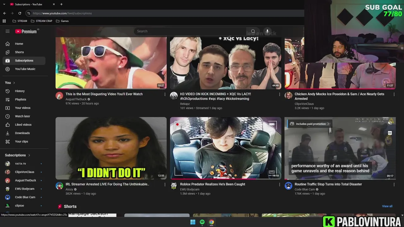The width and height of the screenshot is (404, 227).
Task: Click the voice search microphone icon
Action: (267, 31)
